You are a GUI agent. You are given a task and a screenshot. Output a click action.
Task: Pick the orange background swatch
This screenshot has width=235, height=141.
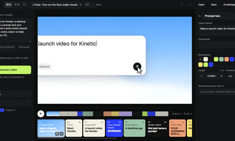(226, 59)
